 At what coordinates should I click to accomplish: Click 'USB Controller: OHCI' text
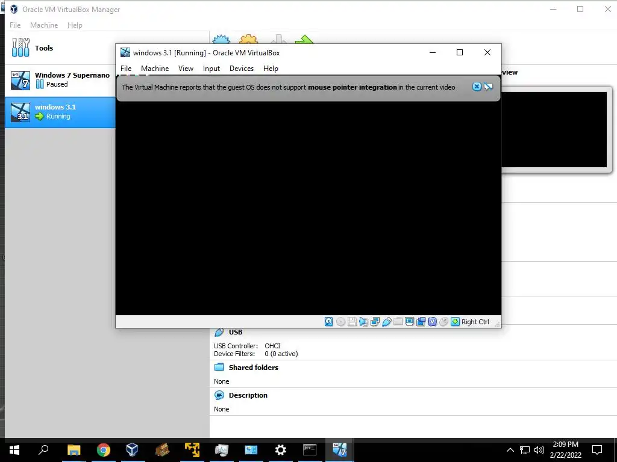[x=247, y=346]
